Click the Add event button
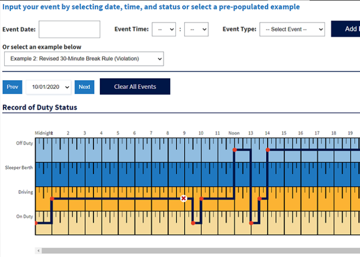Viewport: 360px width, 257px height. [x=346, y=29]
